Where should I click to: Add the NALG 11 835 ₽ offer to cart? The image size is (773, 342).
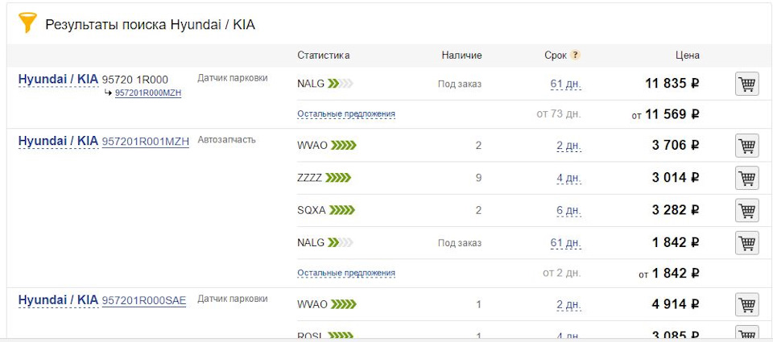[746, 84]
